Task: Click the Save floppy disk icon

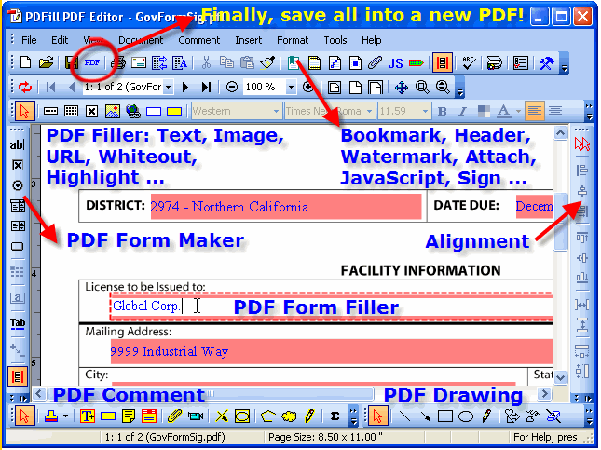Action: [72, 62]
